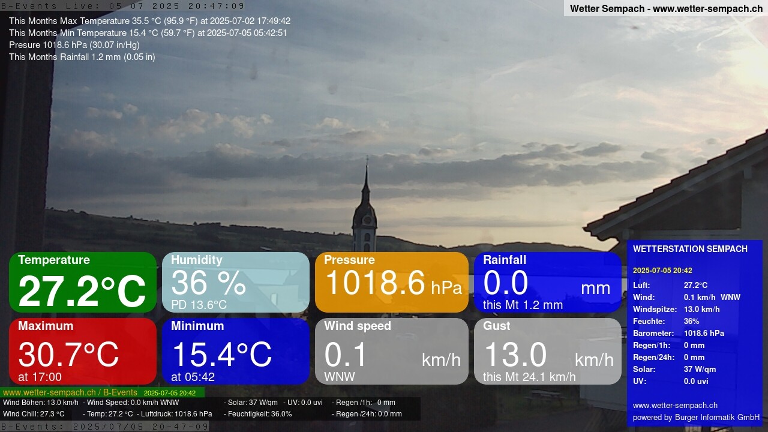Click the powered by Burger Informatik GmbH text
The width and height of the screenshot is (768, 432).
(x=696, y=417)
